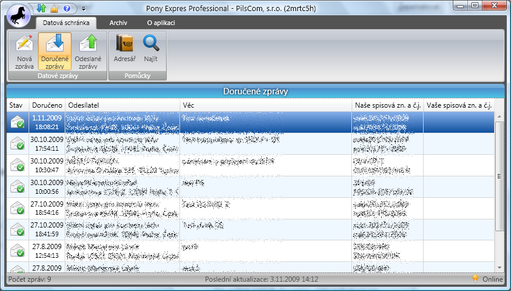Click envelope status icon of 27.10.2009 18:41:59 message
Viewport: 511px width, 291px height.
[17, 229]
